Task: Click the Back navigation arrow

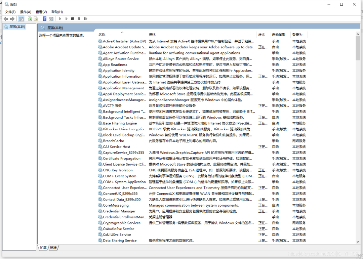Action: pyautogui.click(x=5, y=19)
